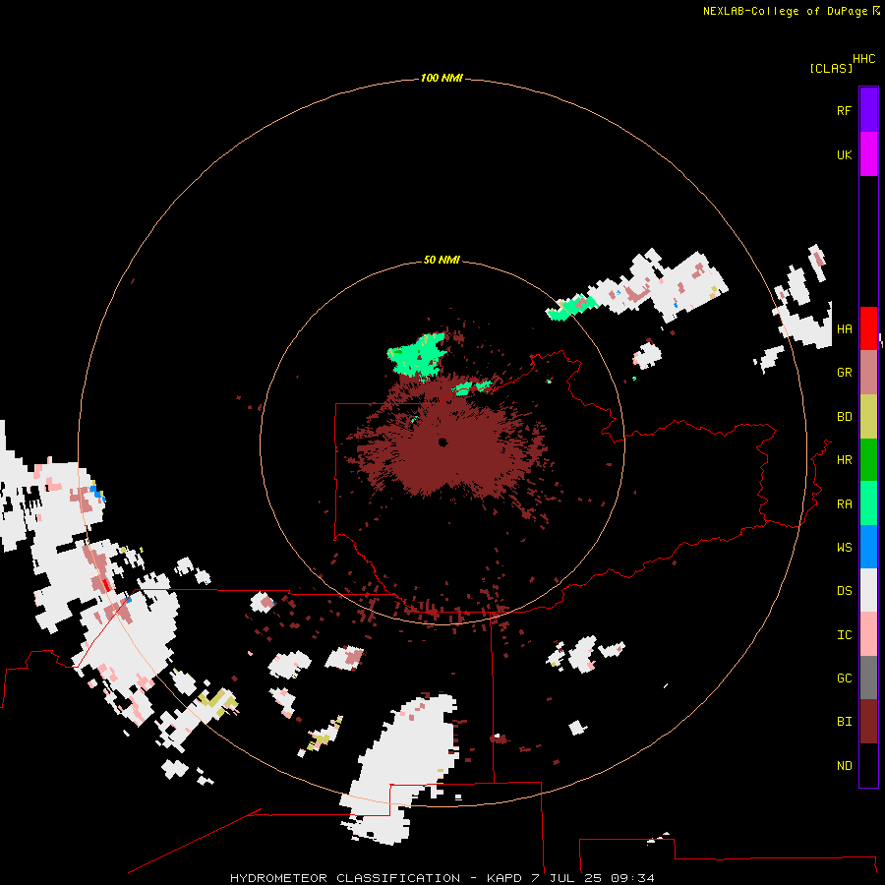Image resolution: width=885 pixels, height=885 pixels.
Task: Click the UK legend label
Action: tap(844, 154)
